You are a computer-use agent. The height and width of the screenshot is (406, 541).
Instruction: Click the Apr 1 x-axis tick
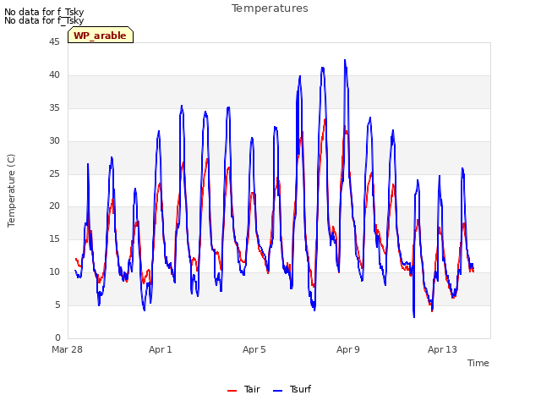(161, 349)
